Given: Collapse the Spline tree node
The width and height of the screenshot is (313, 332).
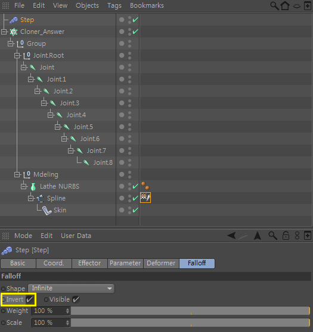Looking at the screenshot, I should pyautogui.click(x=31, y=198).
